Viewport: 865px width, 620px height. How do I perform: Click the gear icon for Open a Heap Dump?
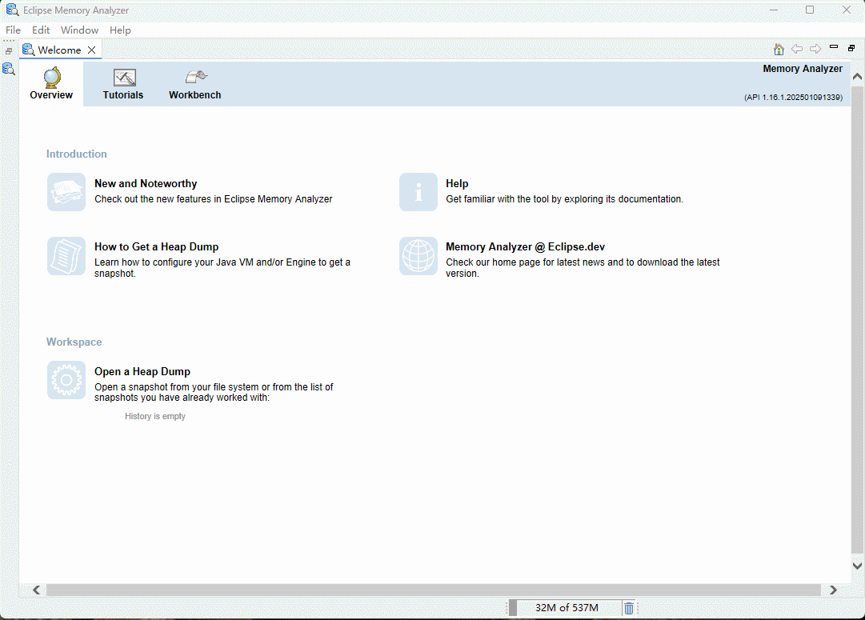[66, 380]
